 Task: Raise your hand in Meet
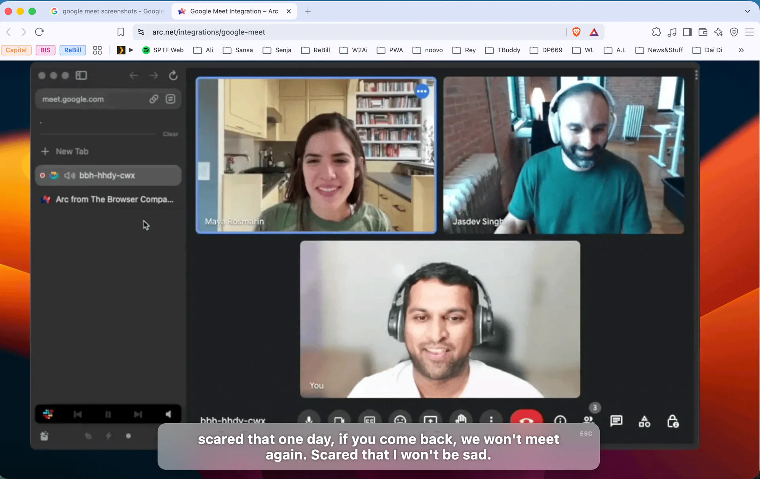pyautogui.click(x=461, y=419)
